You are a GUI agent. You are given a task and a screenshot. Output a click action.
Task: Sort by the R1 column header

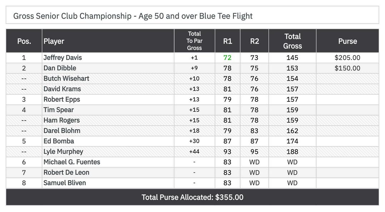pyautogui.click(x=228, y=41)
